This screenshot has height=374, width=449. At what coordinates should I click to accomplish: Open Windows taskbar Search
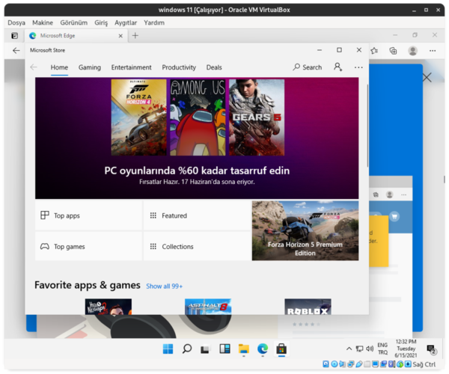point(186,349)
